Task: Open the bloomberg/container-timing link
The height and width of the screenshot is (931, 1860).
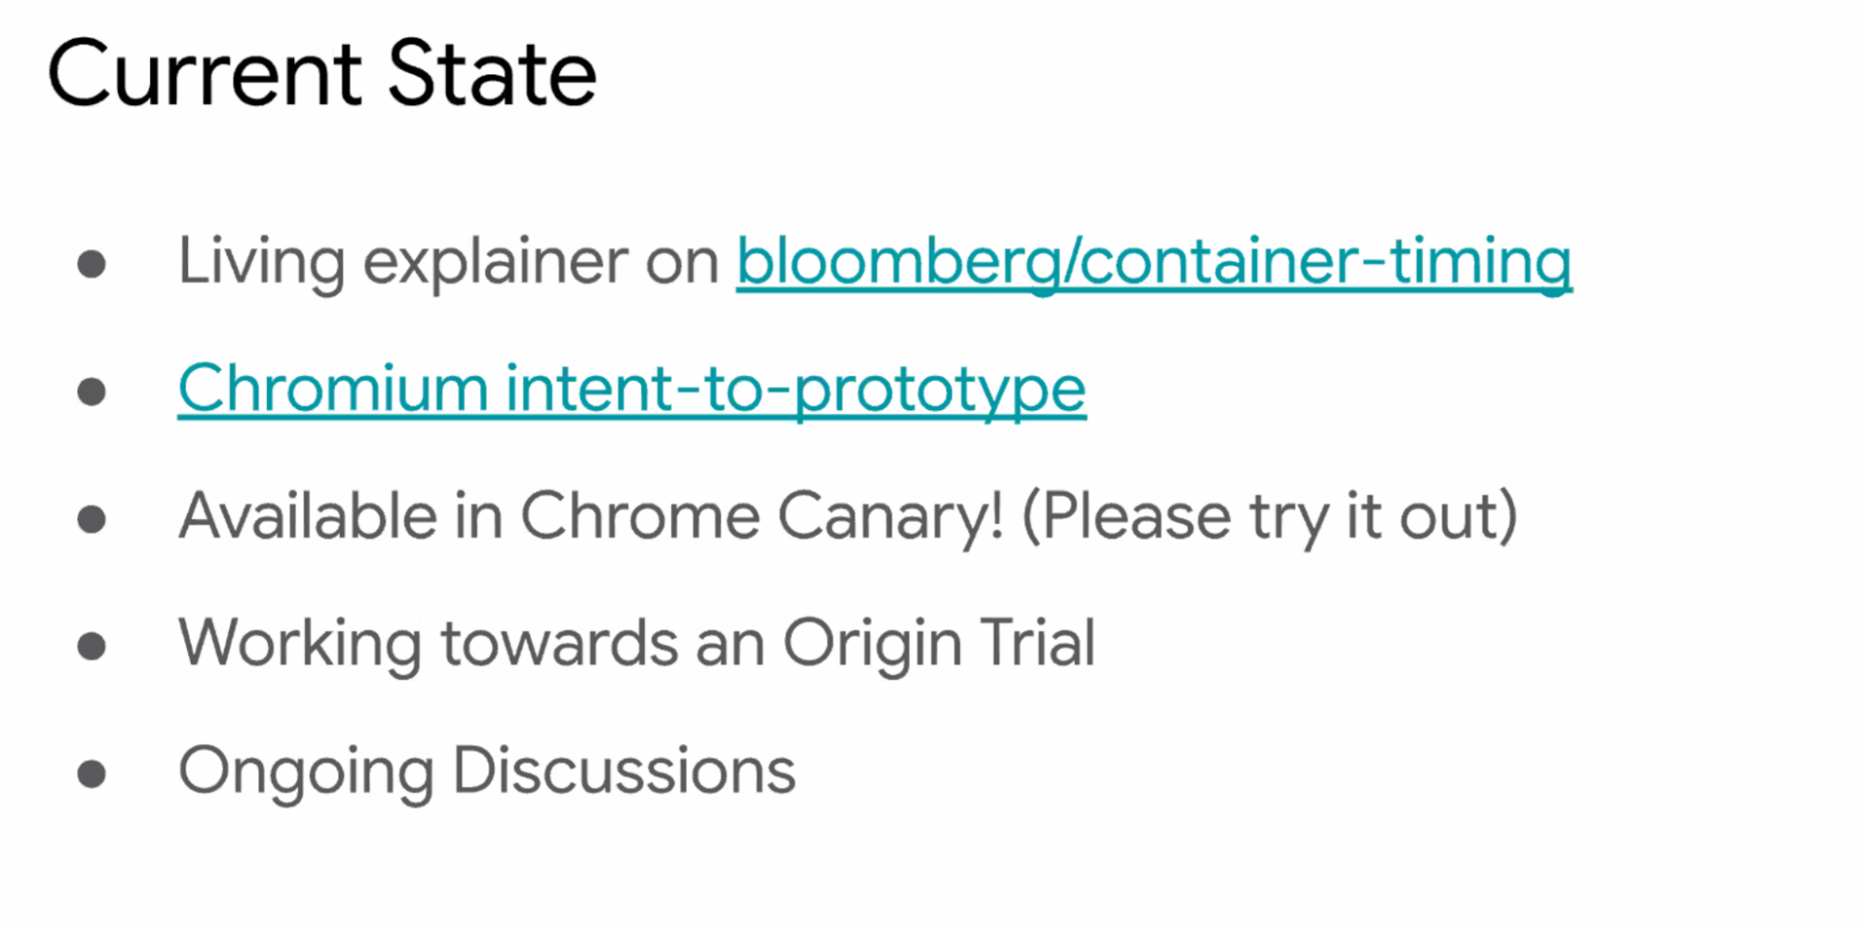Action: tap(1154, 261)
